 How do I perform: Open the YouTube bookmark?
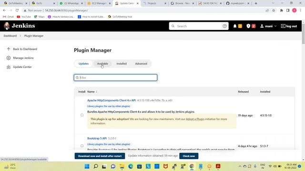(24, 17)
